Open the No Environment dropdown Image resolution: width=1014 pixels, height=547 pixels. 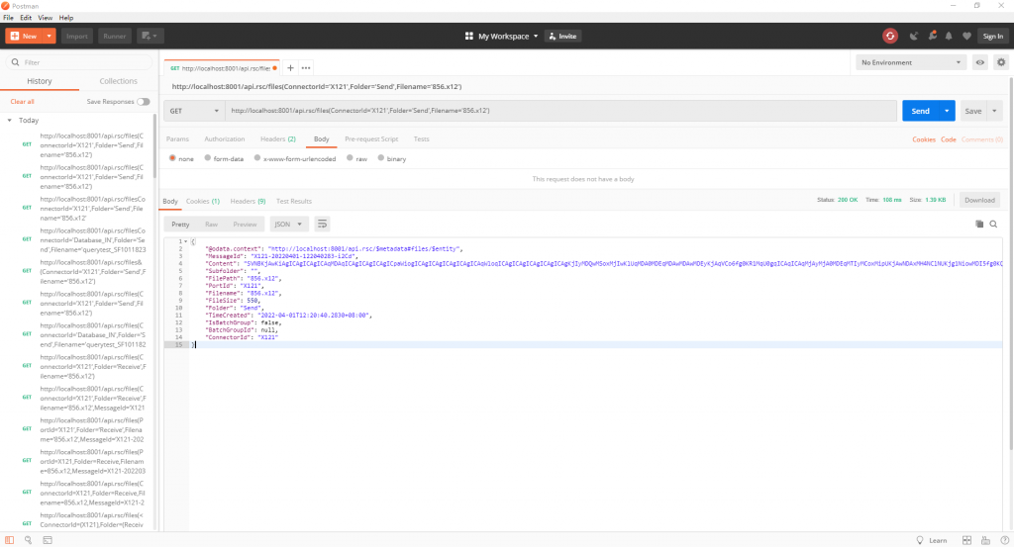[911, 62]
